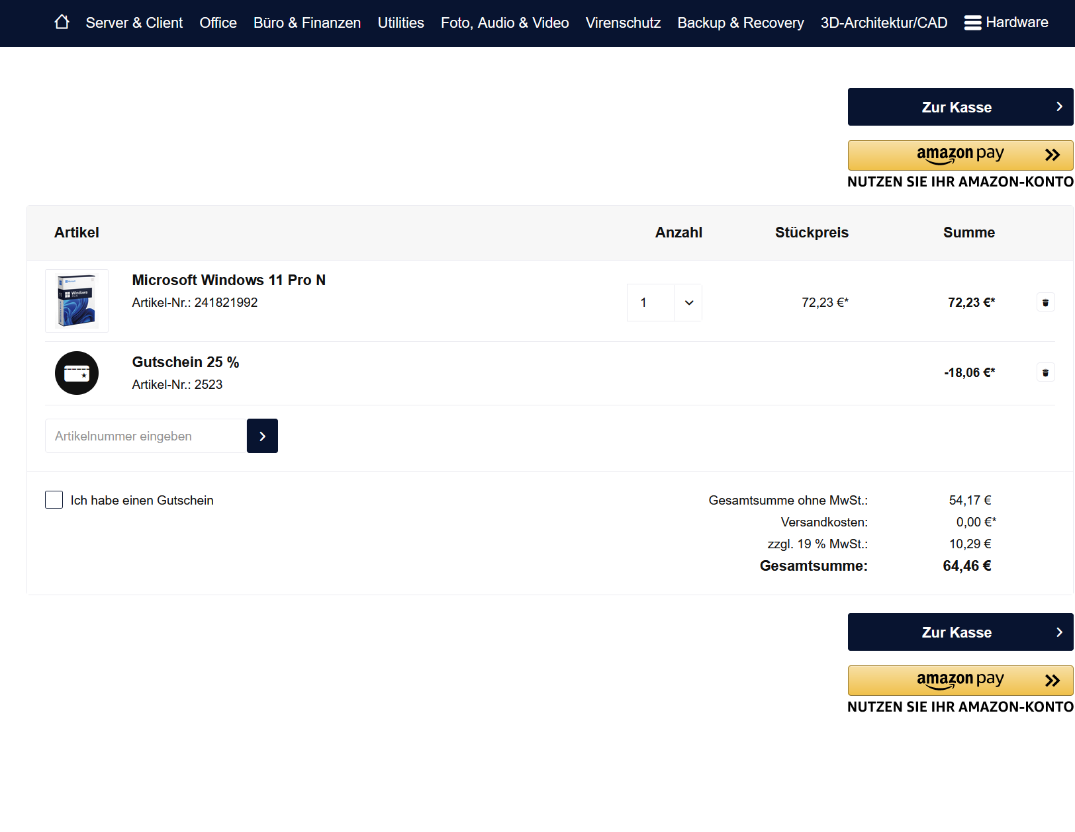Viewport: 1075px width, 832px height.
Task: Open the Server & Client menu
Action: [x=134, y=22]
